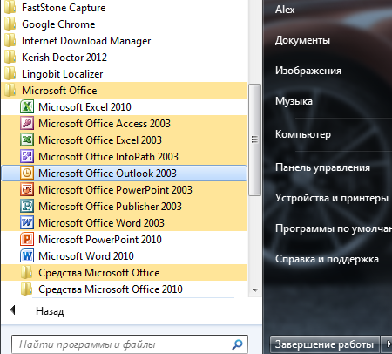Screen dimensions: 392x354
Task: Open Microsoft Office PowerPoint 2003 icon
Action: 27,189
